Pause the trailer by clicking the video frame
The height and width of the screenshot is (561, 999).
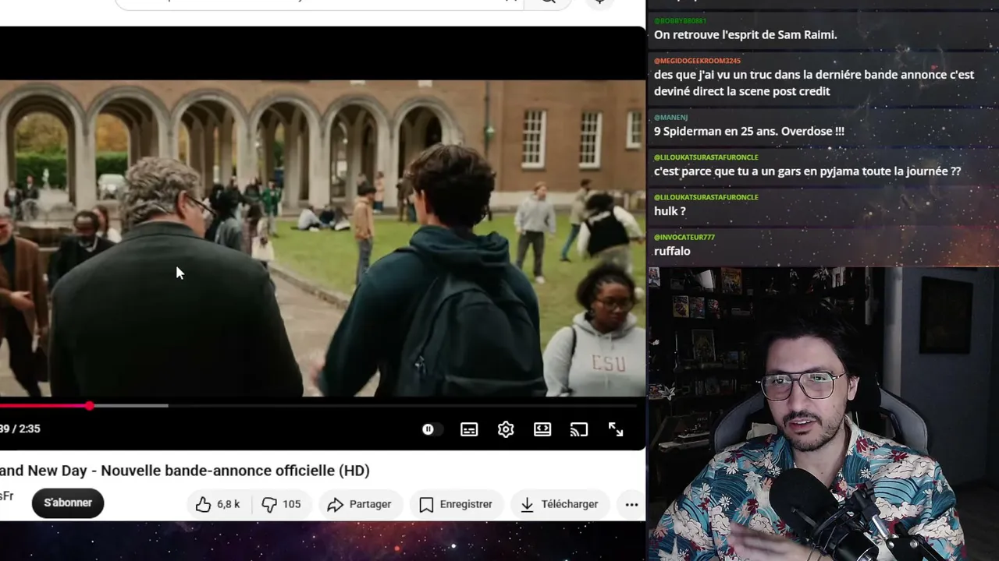pyautogui.click(x=322, y=238)
